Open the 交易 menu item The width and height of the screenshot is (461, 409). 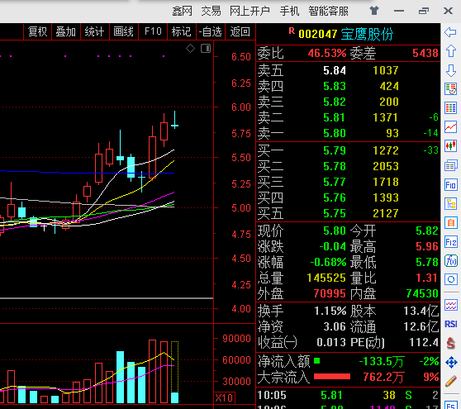coord(211,12)
